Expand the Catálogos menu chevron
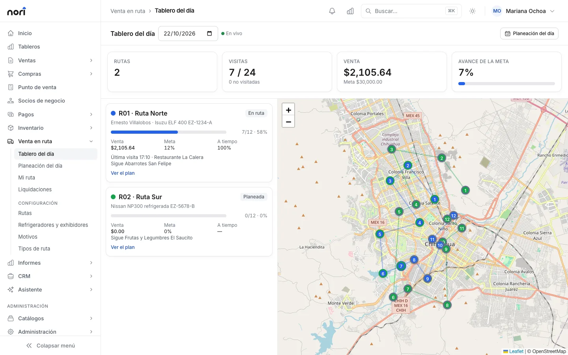 (91, 318)
